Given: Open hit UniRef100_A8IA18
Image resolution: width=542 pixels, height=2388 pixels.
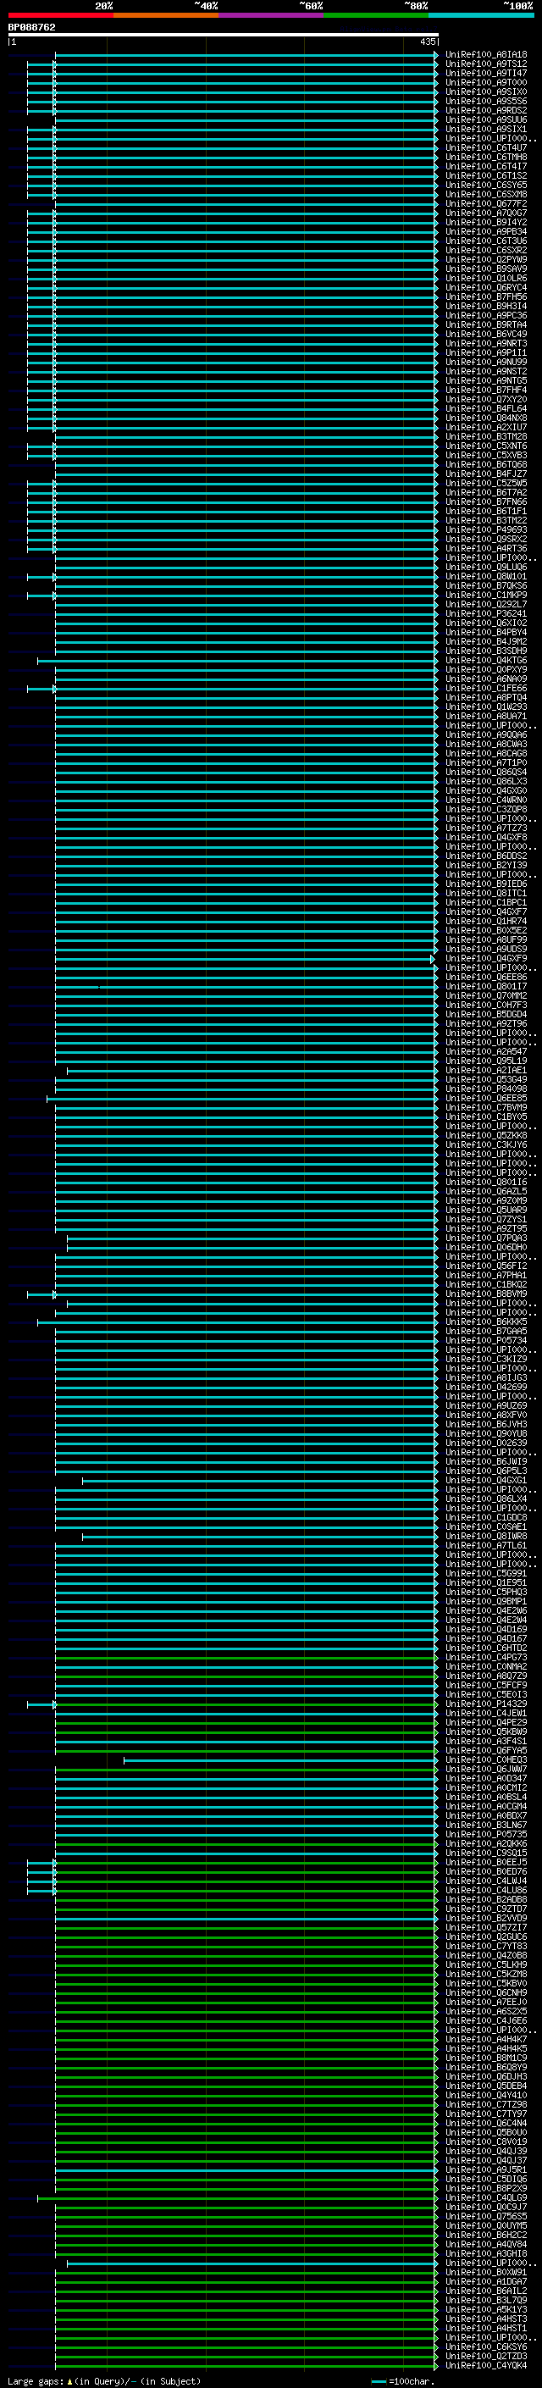Looking at the screenshot, I should click(x=486, y=55).
